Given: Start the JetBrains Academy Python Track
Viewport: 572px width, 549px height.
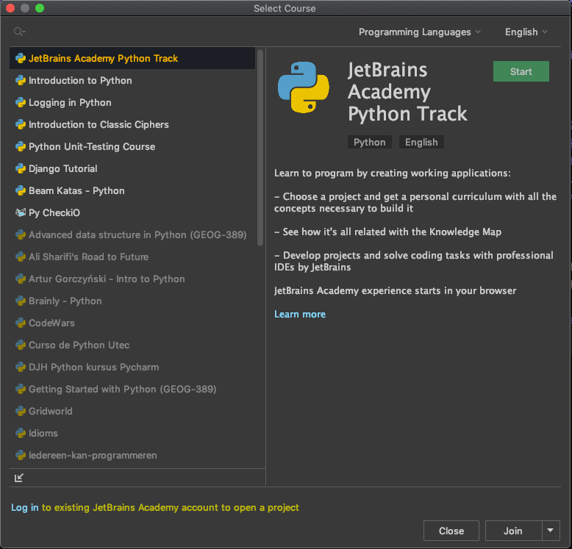Looking at the screenshot, I should (x=521, y=71).
